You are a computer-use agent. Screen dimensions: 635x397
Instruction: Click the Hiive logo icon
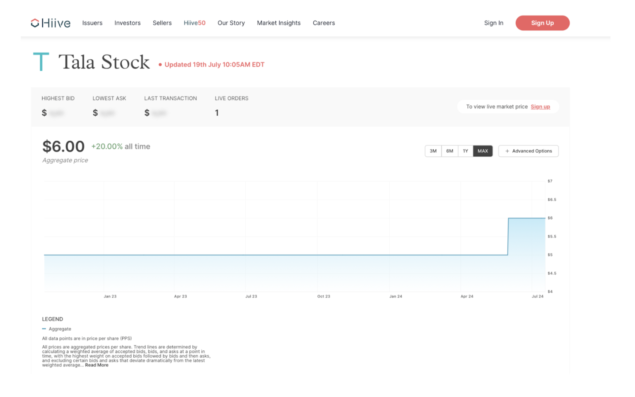35,23
